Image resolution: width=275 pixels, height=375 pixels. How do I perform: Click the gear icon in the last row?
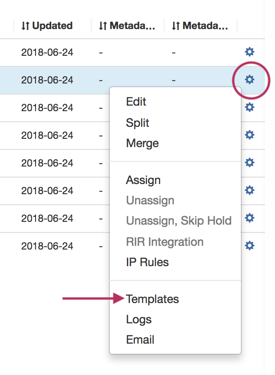249,245
